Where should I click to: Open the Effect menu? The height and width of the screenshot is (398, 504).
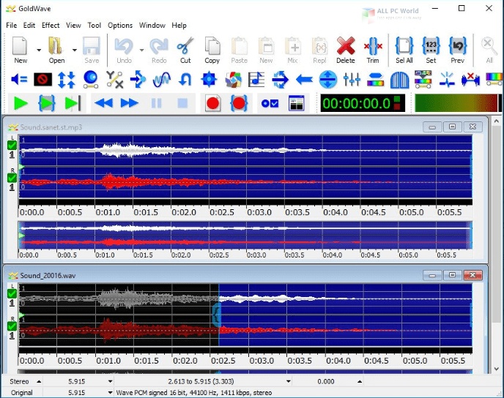pos(51,26)
